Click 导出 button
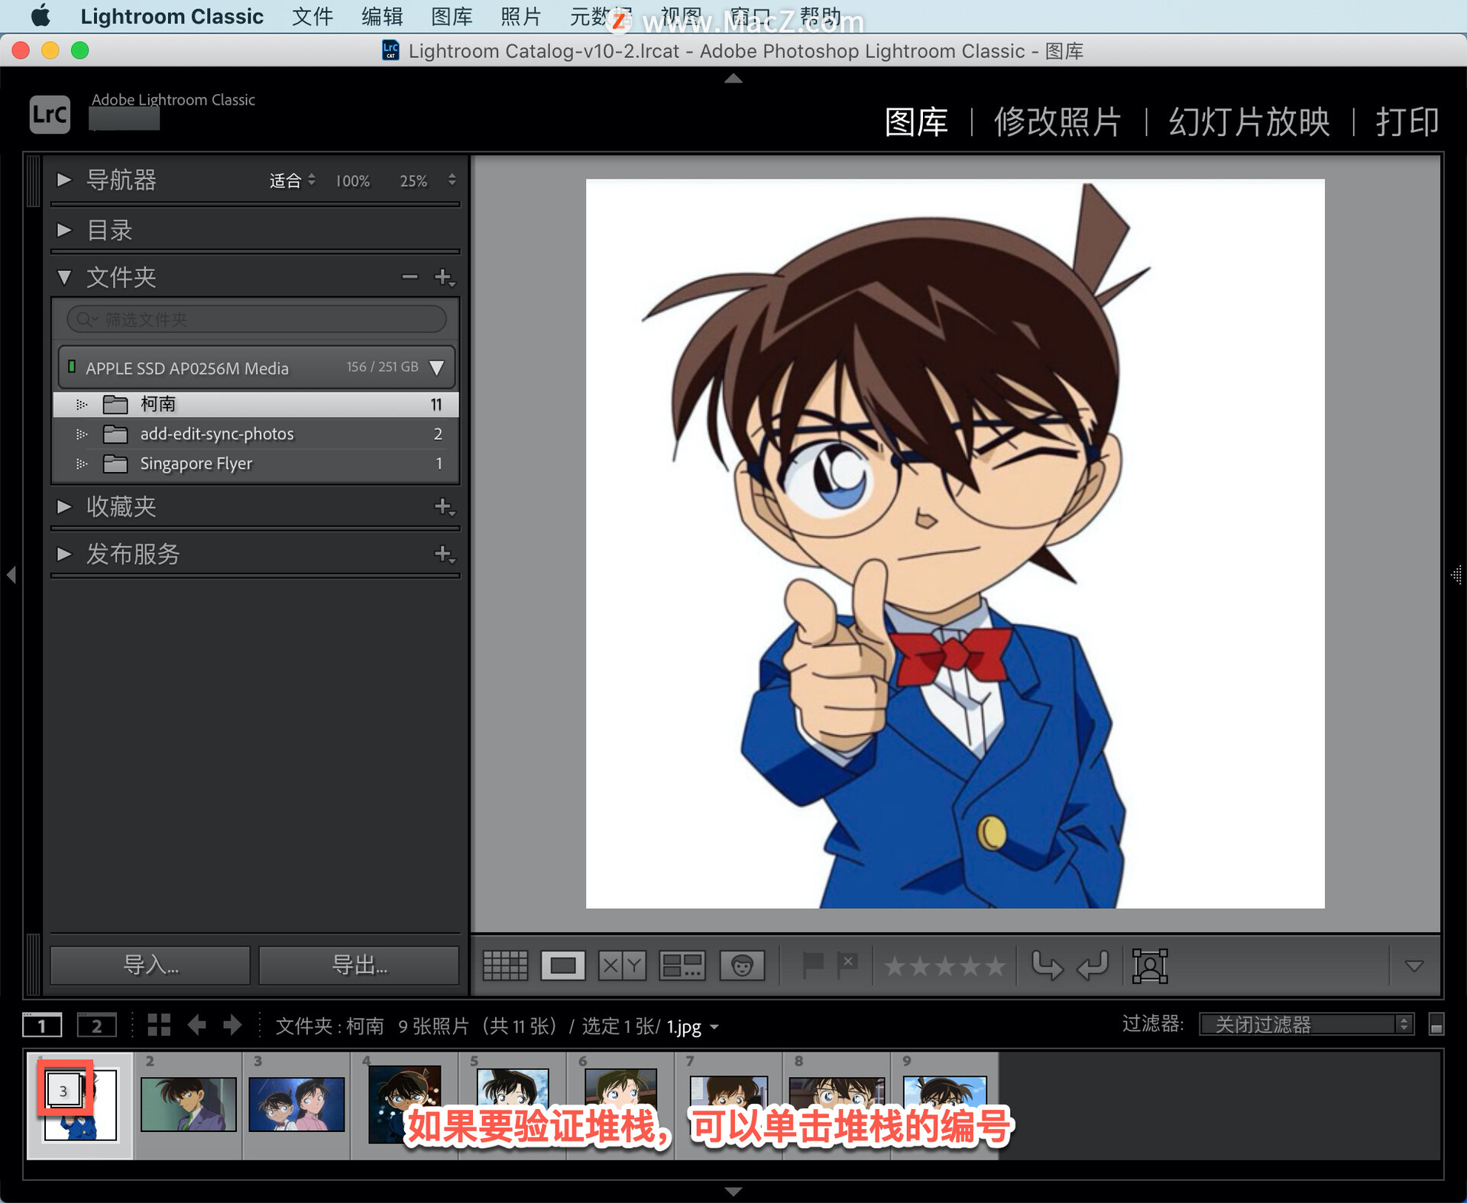This screenshot has width=1467, height=1203. [x=359, y=965]
